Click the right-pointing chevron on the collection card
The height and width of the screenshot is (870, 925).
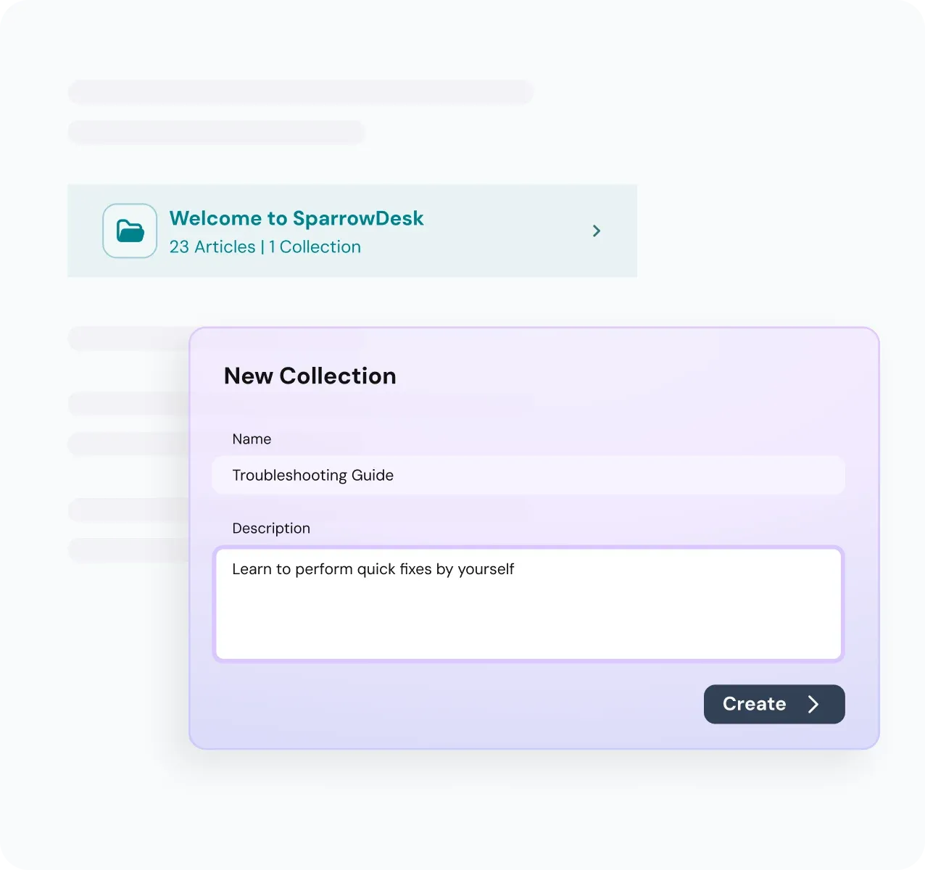click(x=597, y=231)
